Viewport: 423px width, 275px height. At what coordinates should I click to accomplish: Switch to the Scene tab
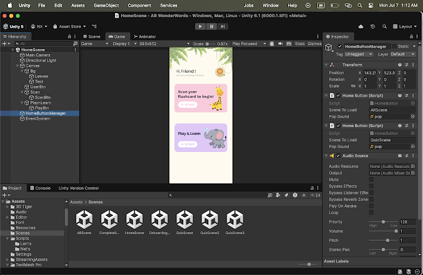pyautogui.click(x=93, y=36)
